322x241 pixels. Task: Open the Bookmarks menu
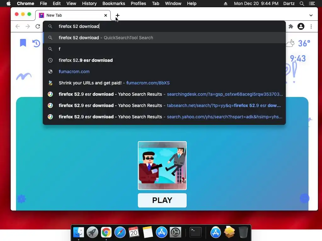click(x=114, y=3)
